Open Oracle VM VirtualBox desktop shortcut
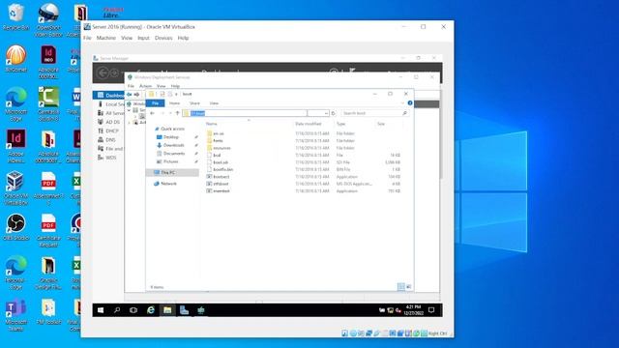The width and height of the screenshot is (619, 348). point(15,188)
